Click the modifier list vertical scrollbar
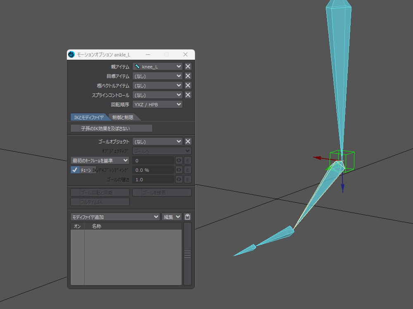This screenshot has width=413, height=309. pos(188,254)
